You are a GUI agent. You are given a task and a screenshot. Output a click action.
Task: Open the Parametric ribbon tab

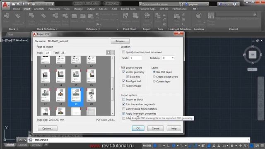(x=54, y=9)
